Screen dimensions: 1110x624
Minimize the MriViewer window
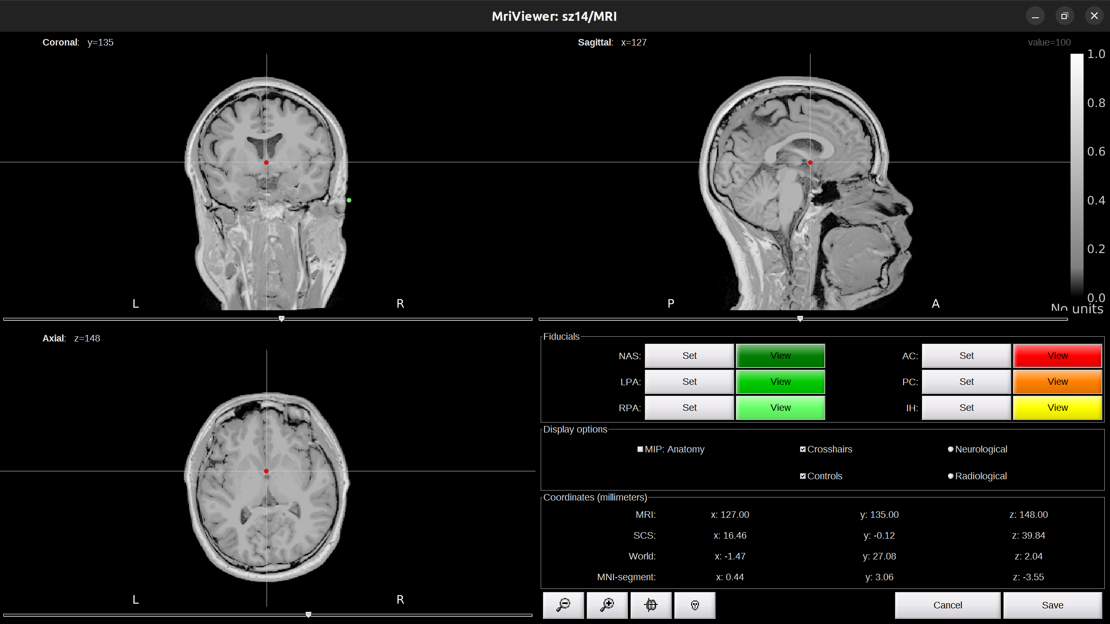coord(1035,16)
